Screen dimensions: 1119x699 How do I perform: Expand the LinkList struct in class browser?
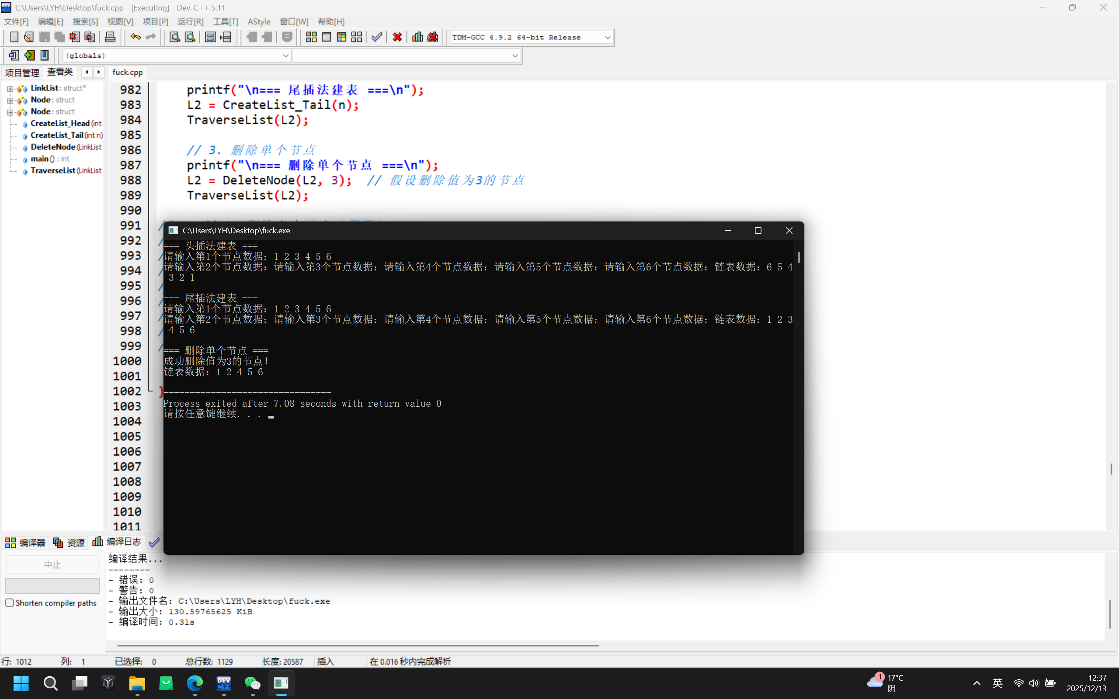pos(10,89)
